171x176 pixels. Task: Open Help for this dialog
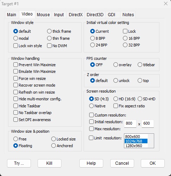point(91,163)
